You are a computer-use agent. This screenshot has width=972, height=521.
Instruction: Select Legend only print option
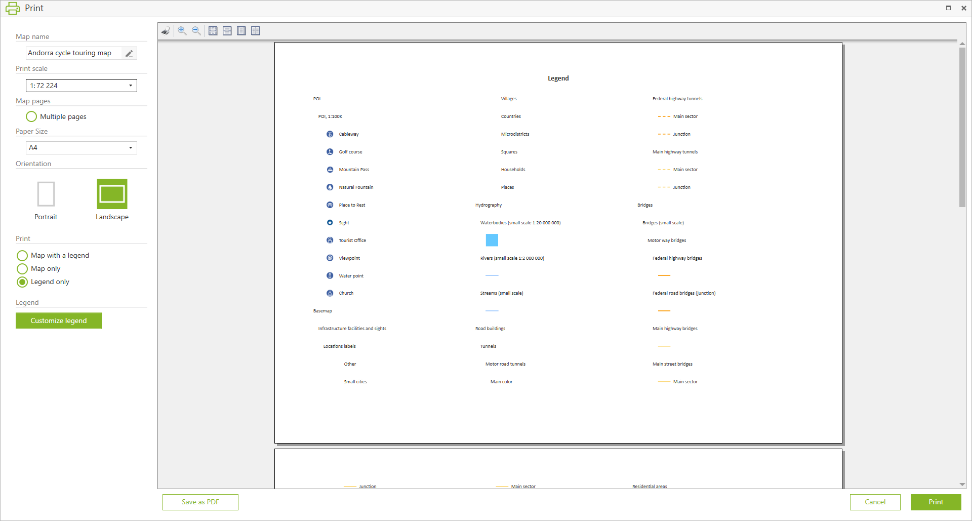pos(22,282)
